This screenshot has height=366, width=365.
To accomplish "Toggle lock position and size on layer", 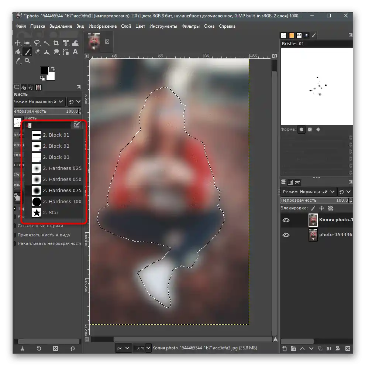I will click(x=321, y=208).
